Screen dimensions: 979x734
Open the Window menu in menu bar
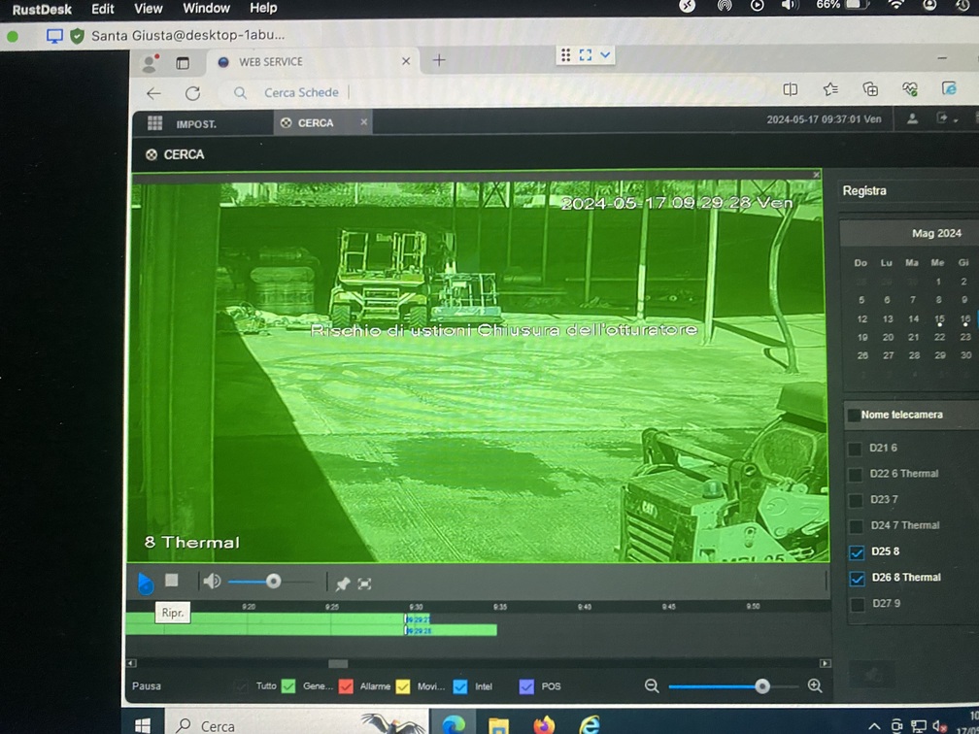(x=206, y=8)
